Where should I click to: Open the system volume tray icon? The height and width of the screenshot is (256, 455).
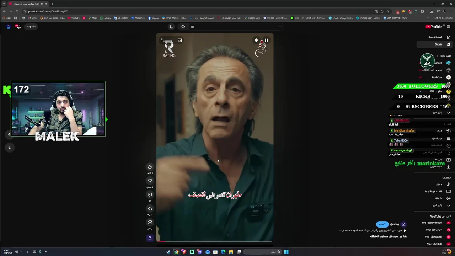coord(16,252)
